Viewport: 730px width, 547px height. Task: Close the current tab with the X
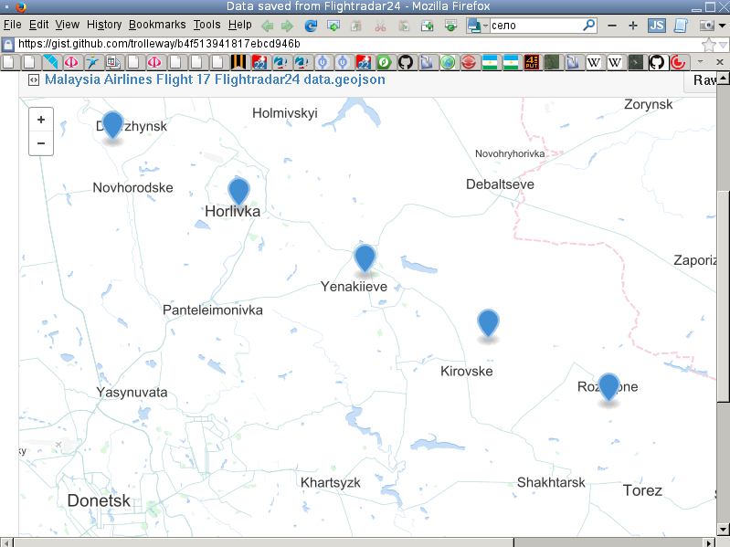point(720,61)
